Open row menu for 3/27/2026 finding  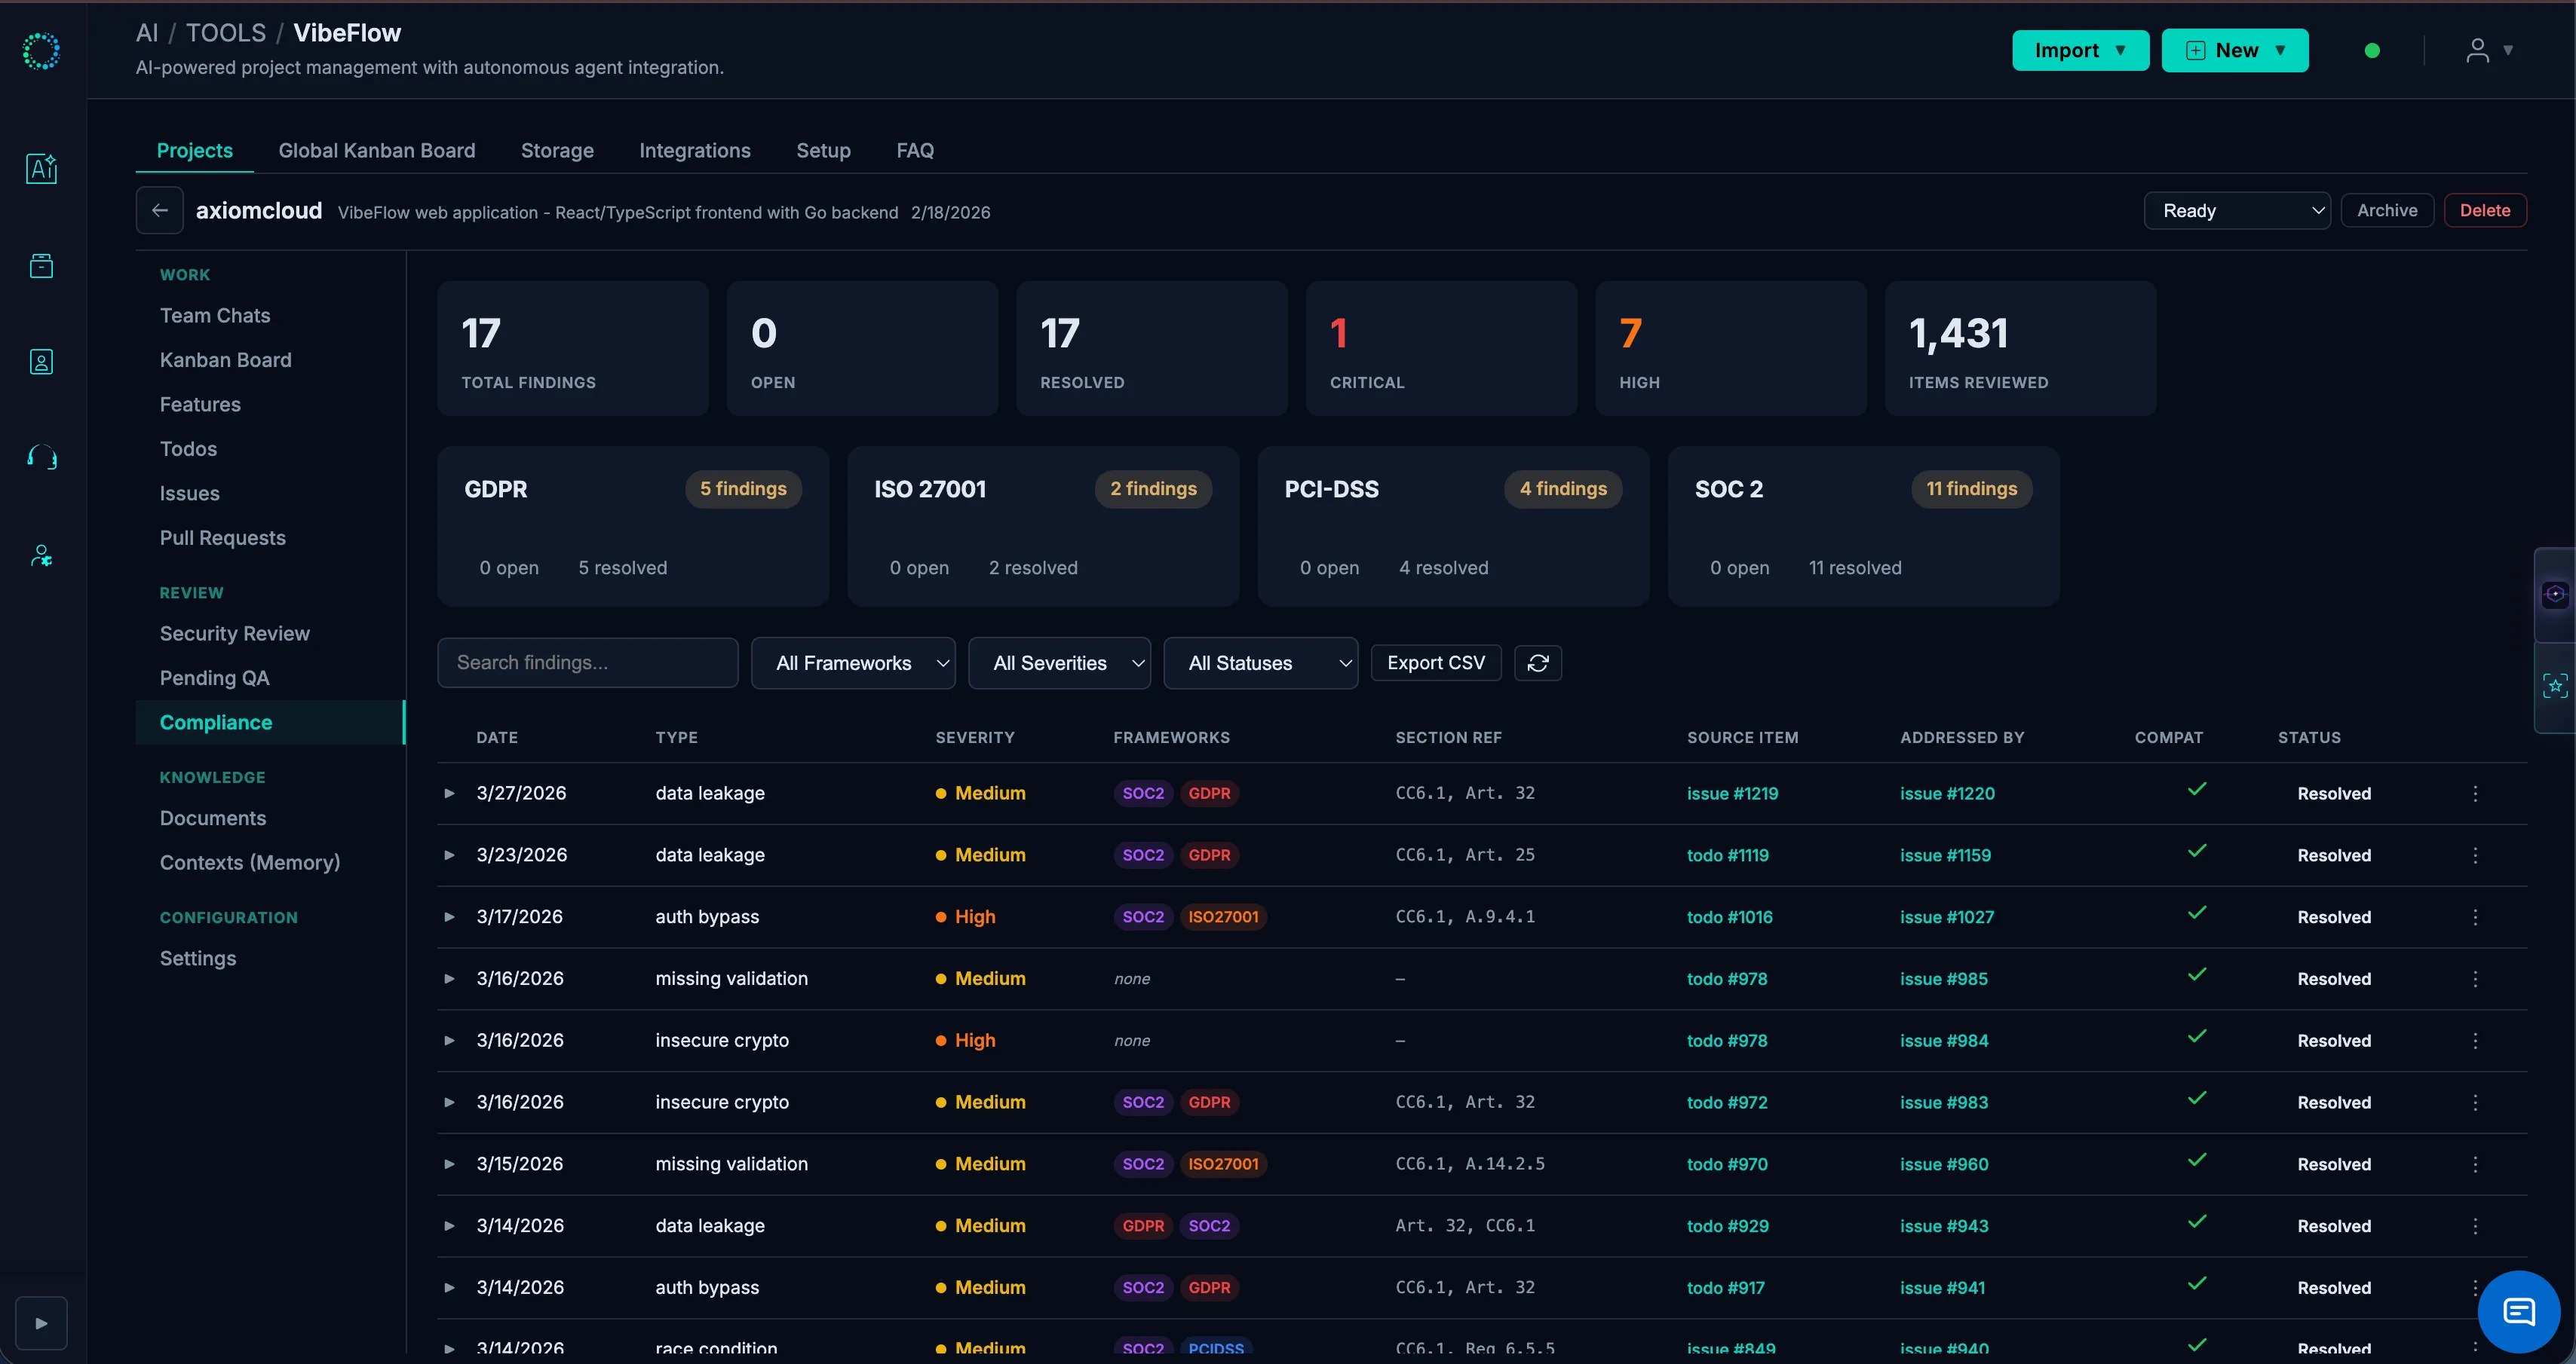2475,794
